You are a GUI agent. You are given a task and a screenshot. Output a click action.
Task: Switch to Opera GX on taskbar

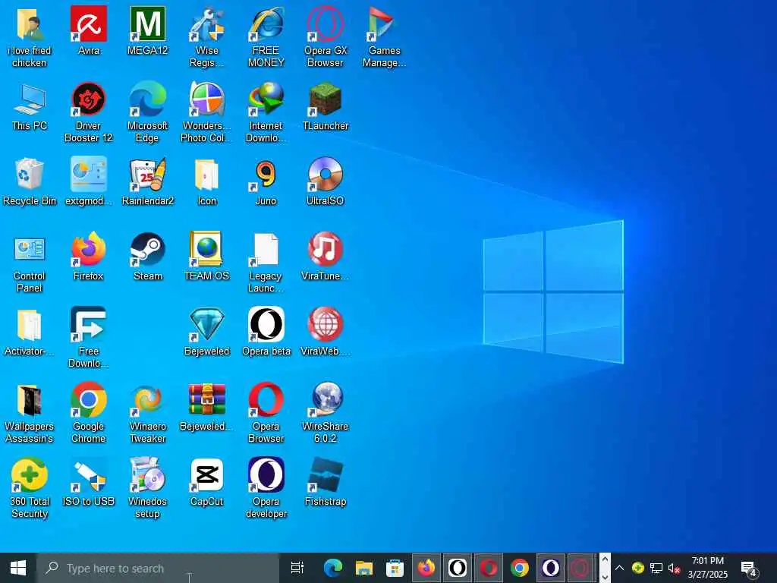coord(580,568)
